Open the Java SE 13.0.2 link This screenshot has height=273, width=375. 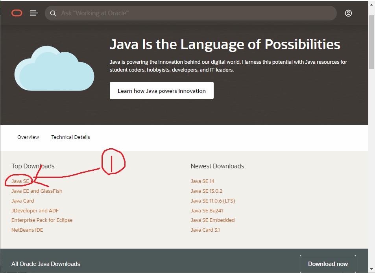click(207, 191)
